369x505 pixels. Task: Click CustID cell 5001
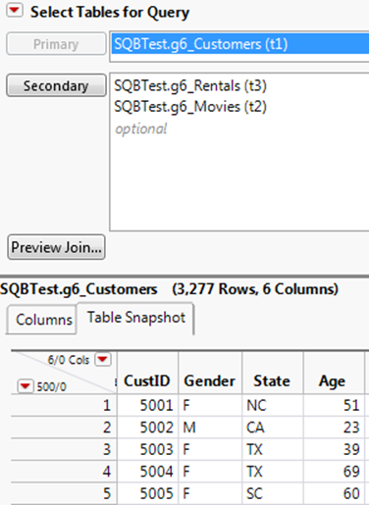(147, 405)
